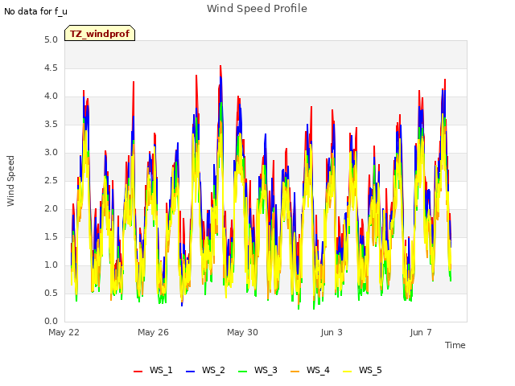
Task: Click the 1.5 y-axis tick label
Action: [x=51, y=236]
